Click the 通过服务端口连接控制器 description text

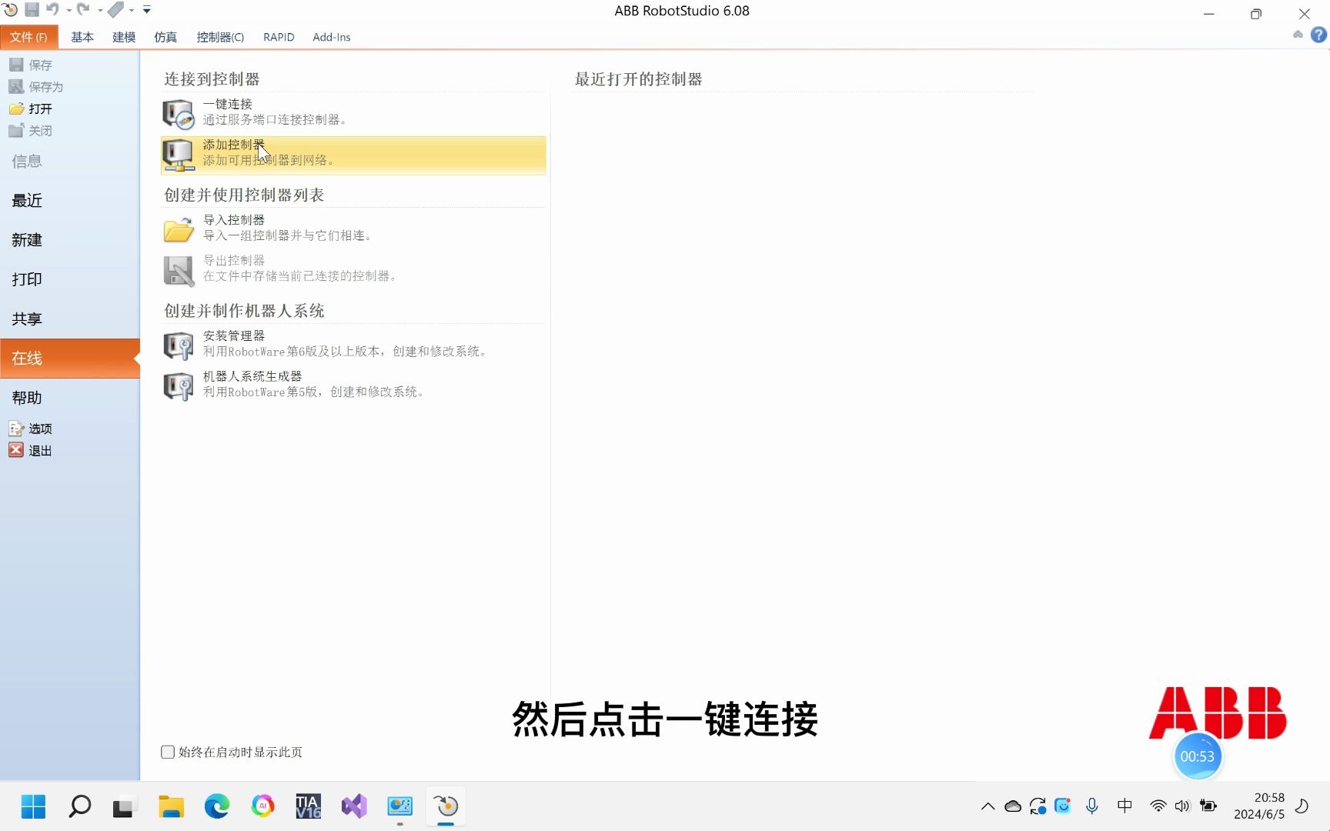[x=275, y=120]
